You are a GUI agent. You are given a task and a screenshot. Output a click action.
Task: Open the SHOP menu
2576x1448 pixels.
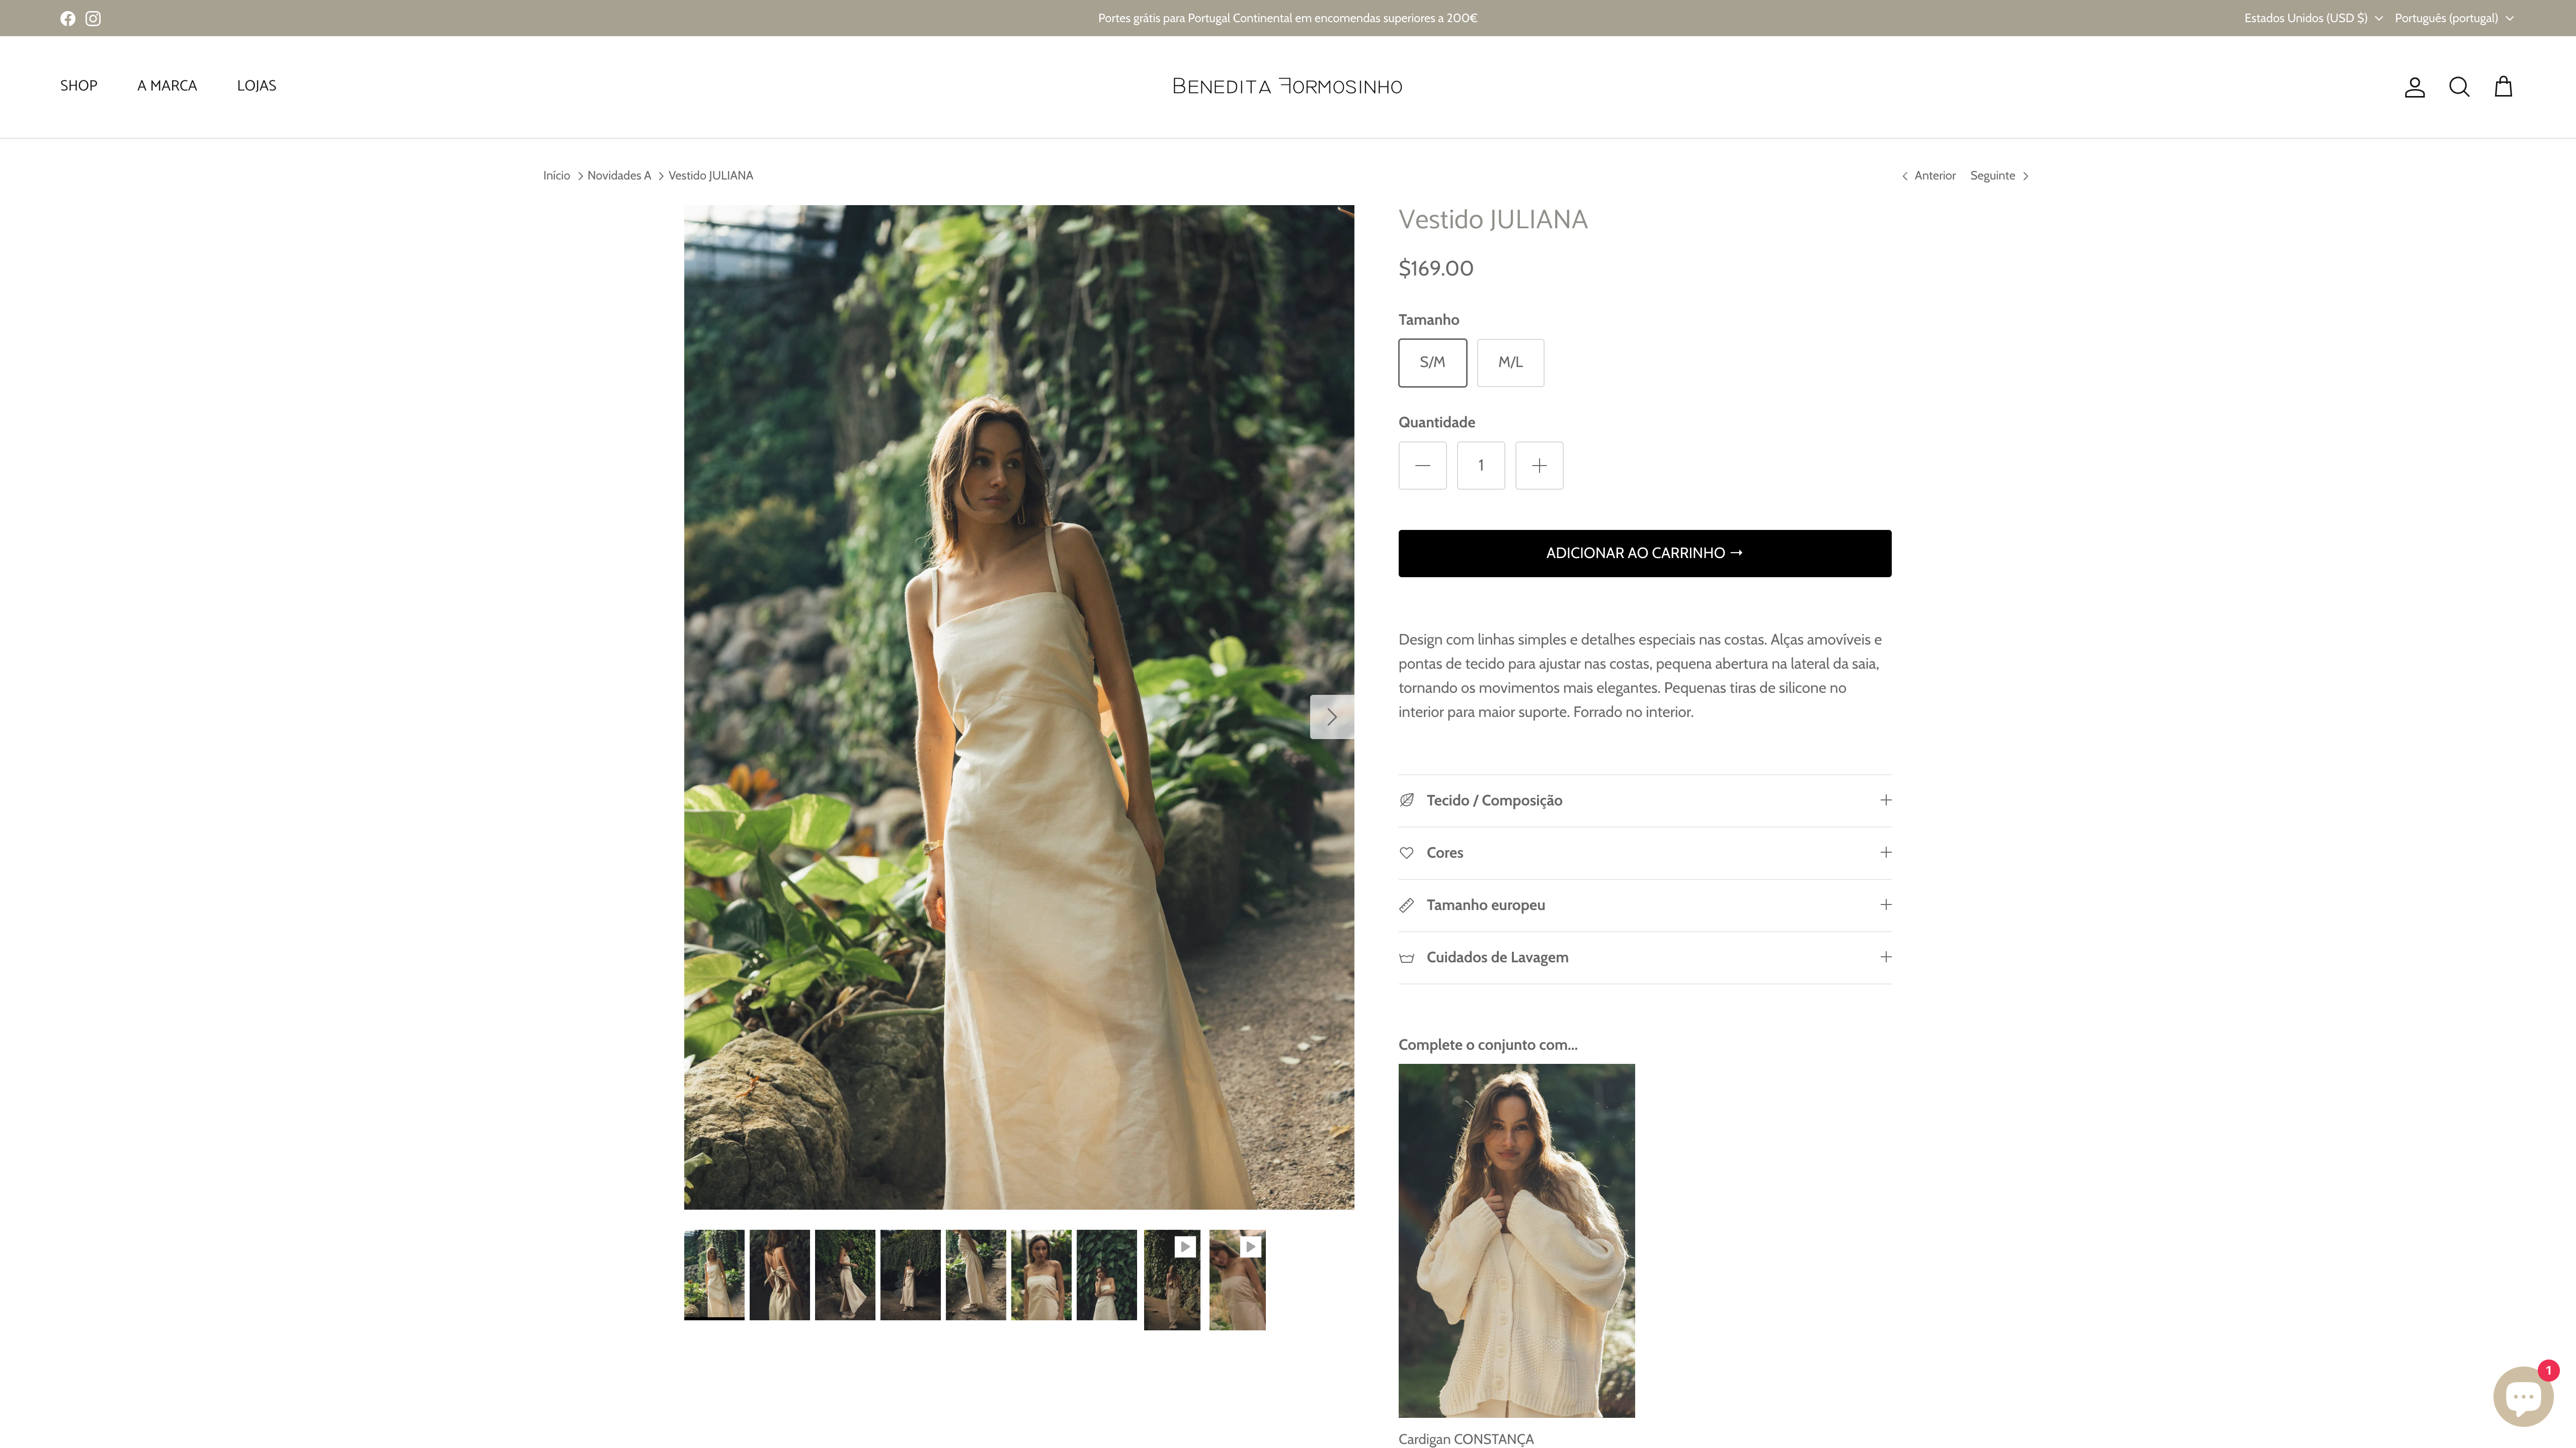(x=78, y=86)
